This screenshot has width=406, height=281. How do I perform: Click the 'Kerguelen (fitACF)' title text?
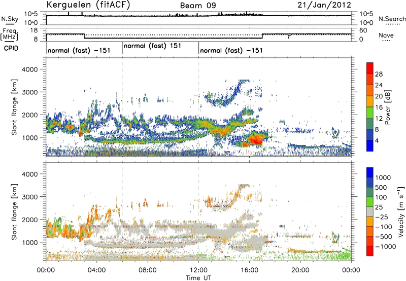click(88, 5)
